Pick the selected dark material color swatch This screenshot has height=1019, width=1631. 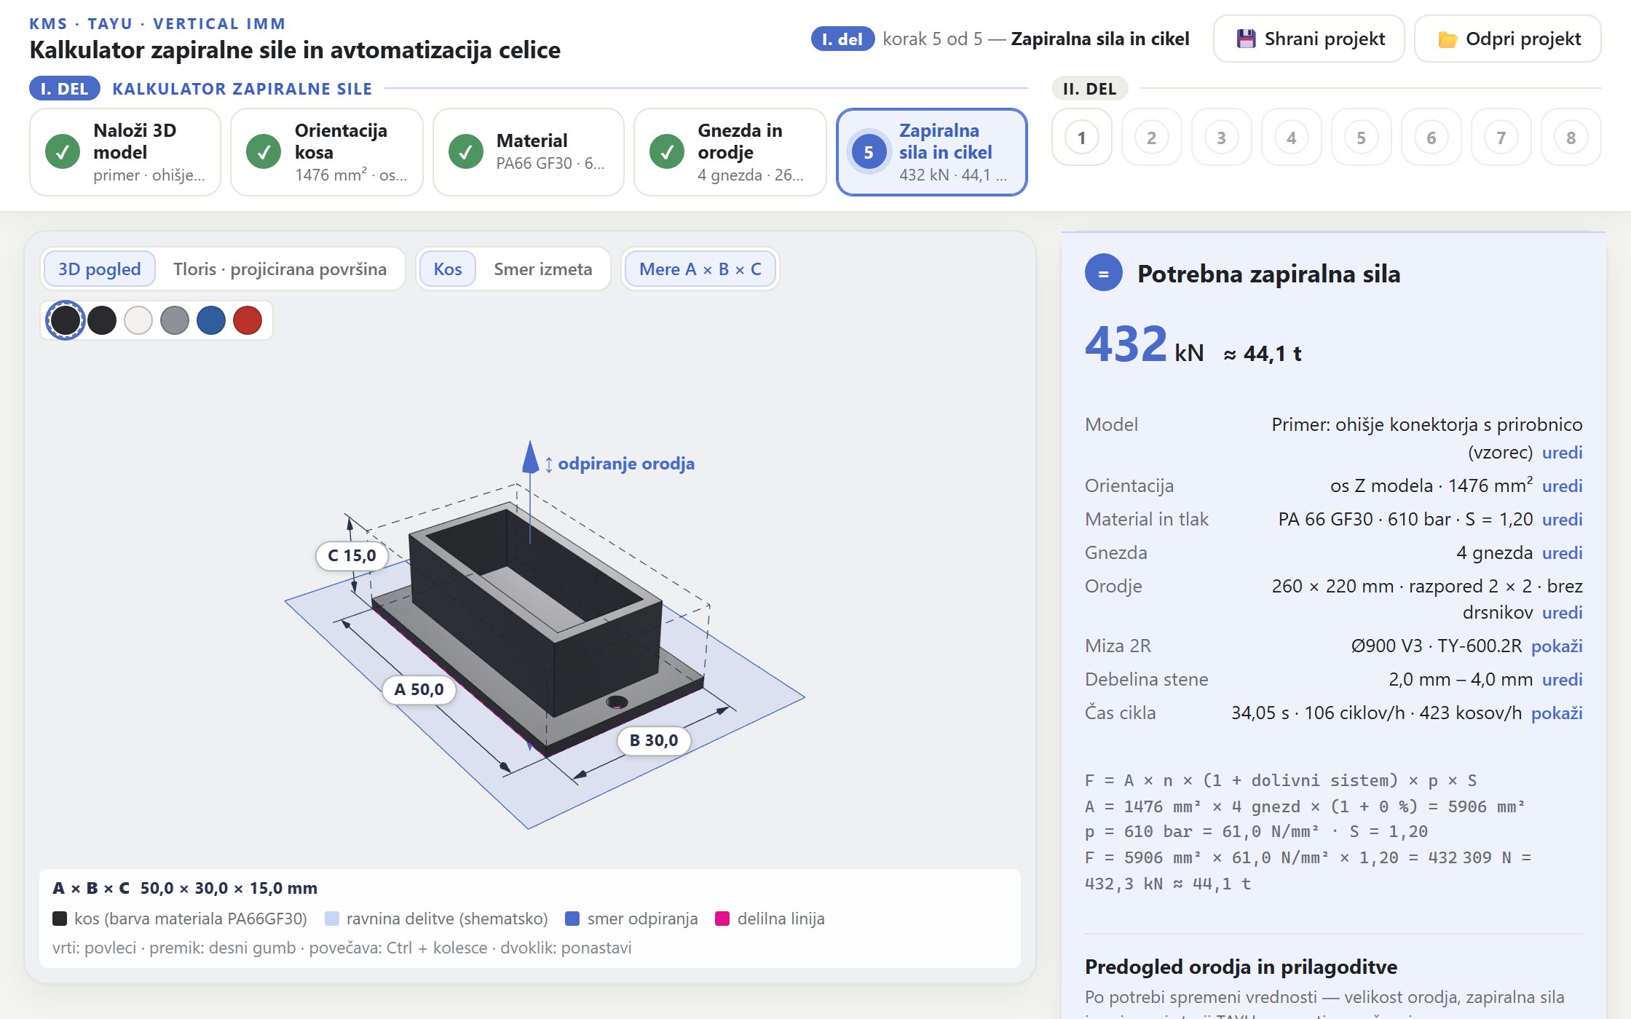(x=66, y=320)
